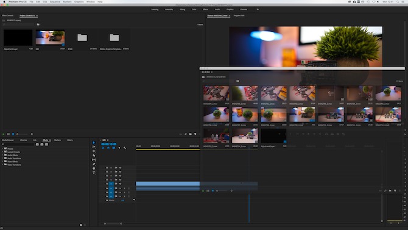This screenshot has height=230, width=408.
Task: Open the Effects panel hamburger menu
Action: tap(50, 140)
